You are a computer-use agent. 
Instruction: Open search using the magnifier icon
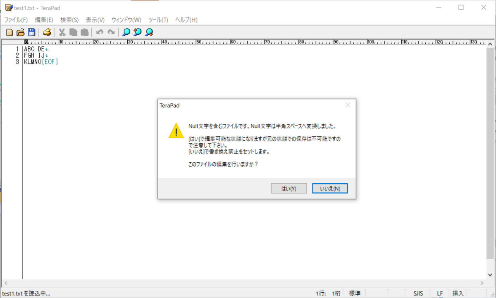126,32
